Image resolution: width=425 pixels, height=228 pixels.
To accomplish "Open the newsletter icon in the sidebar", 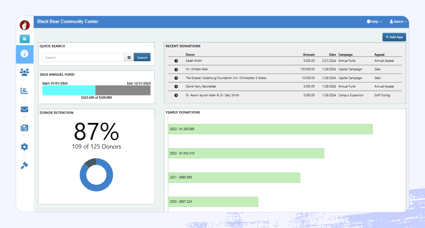I will pyautogui.click(x=24, y=128).
